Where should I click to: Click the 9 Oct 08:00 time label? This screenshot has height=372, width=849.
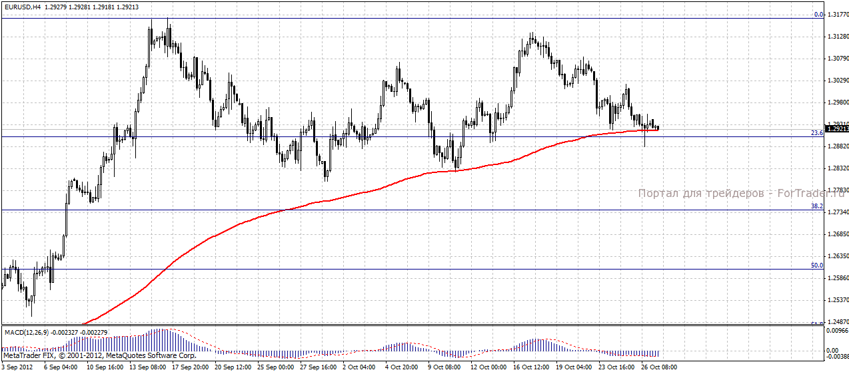click(x=446, y=367)
